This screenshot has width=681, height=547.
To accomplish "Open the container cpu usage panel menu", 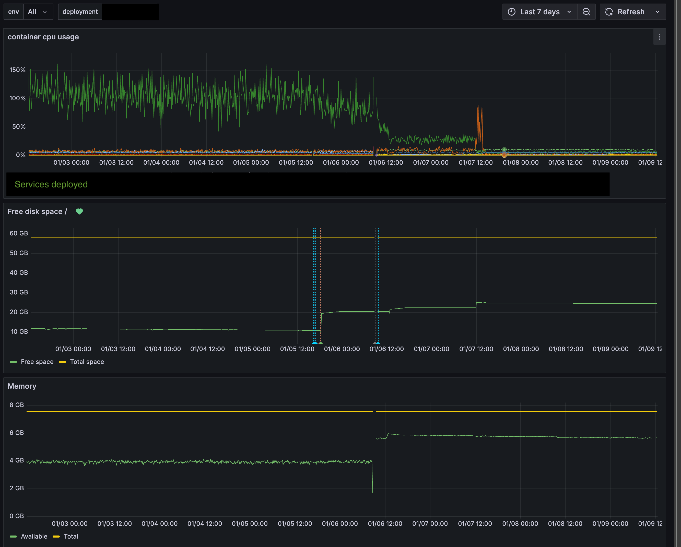I will point(660,37).
